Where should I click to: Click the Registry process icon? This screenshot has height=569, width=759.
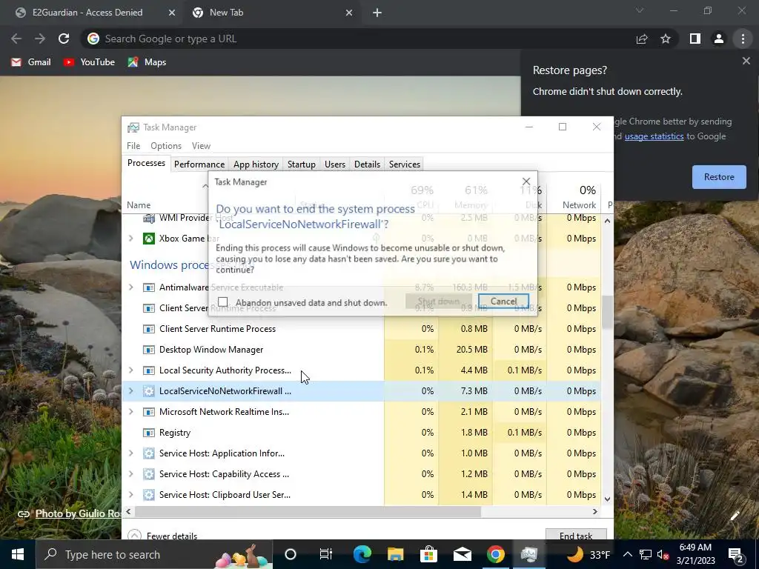(149, 433)
